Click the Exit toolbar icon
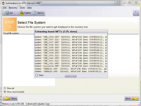 (7, 13)
